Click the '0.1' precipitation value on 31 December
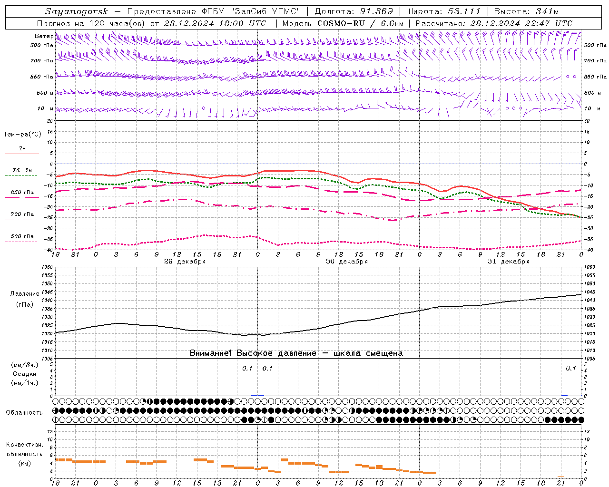Screen dimensions: 609x487 [570, 369]
